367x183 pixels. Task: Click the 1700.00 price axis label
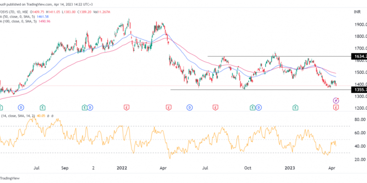click(360, 48)
